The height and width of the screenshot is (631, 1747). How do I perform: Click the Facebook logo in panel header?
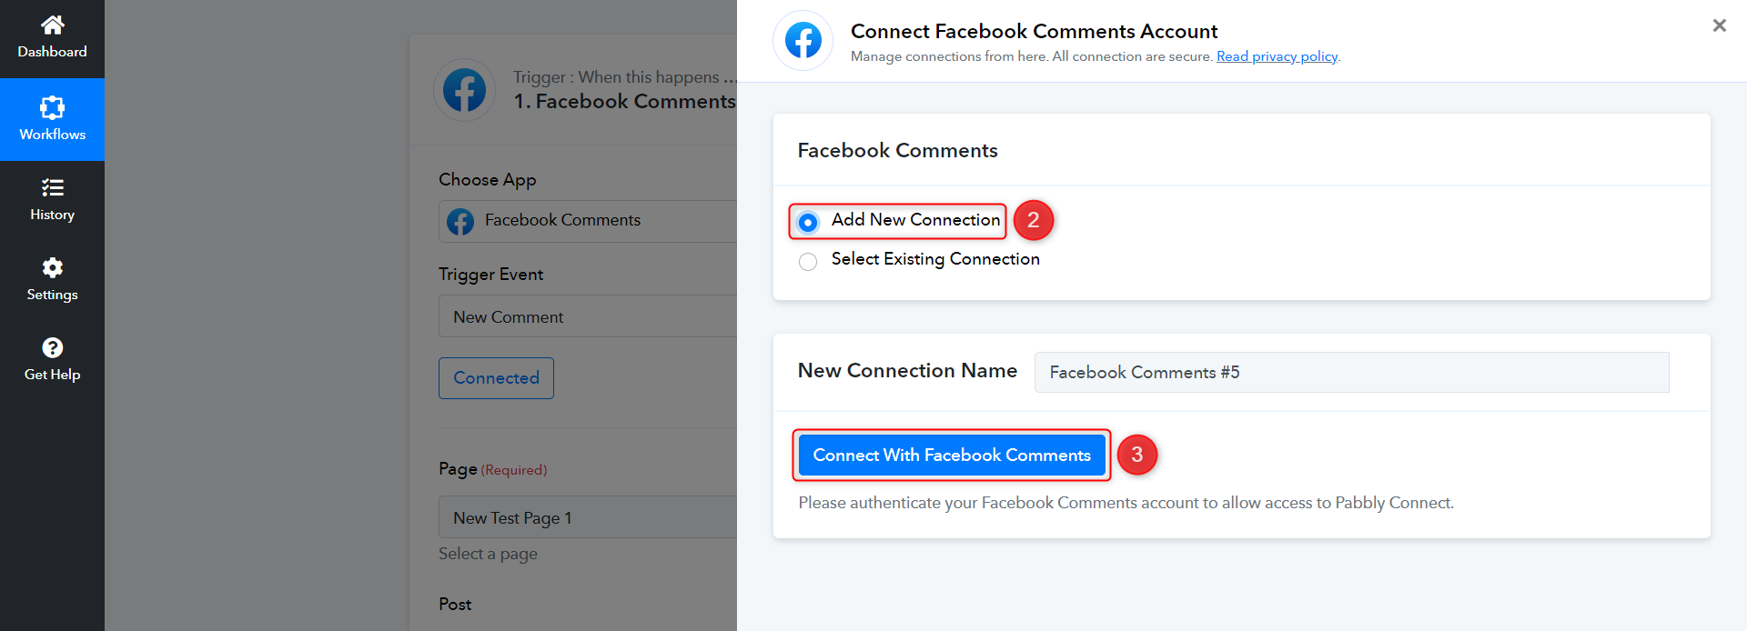(803, 41)
